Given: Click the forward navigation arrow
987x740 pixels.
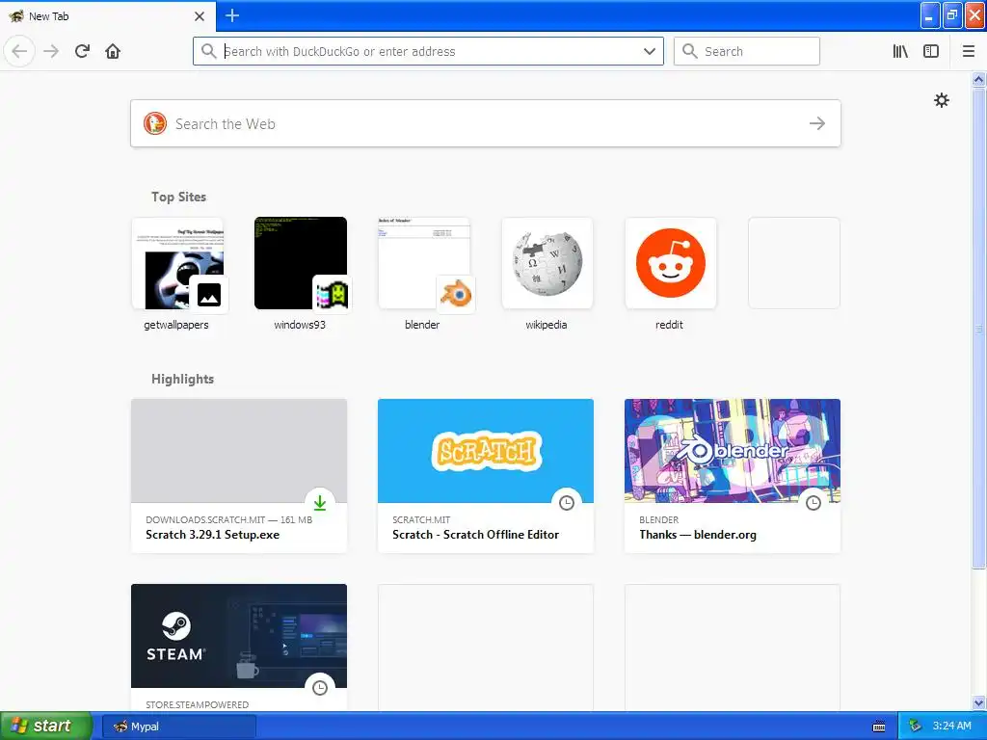Looking at the screenshot, I should click(51, 51).
